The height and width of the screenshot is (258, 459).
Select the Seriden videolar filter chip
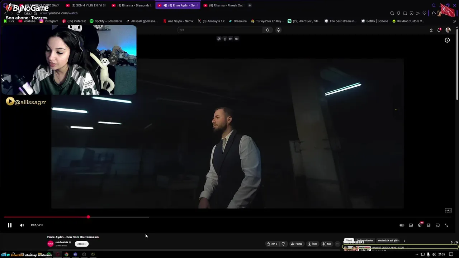pyautogui.click(x=365, y=241)
